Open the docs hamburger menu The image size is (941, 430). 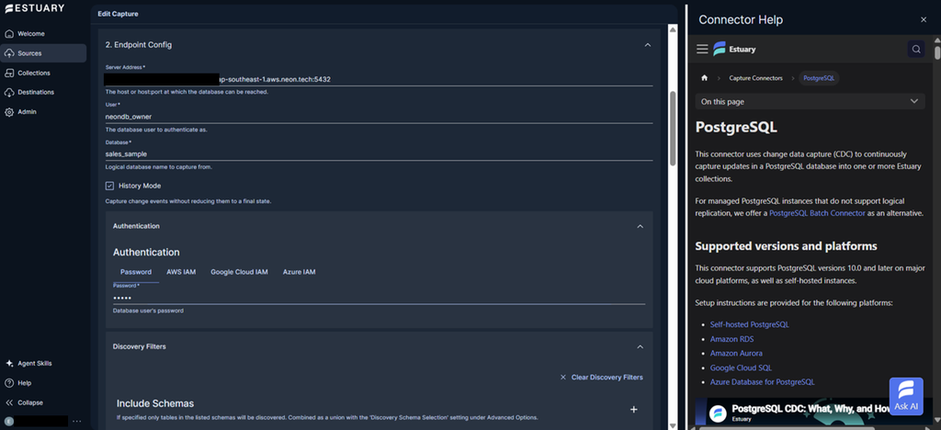(702, 50)
